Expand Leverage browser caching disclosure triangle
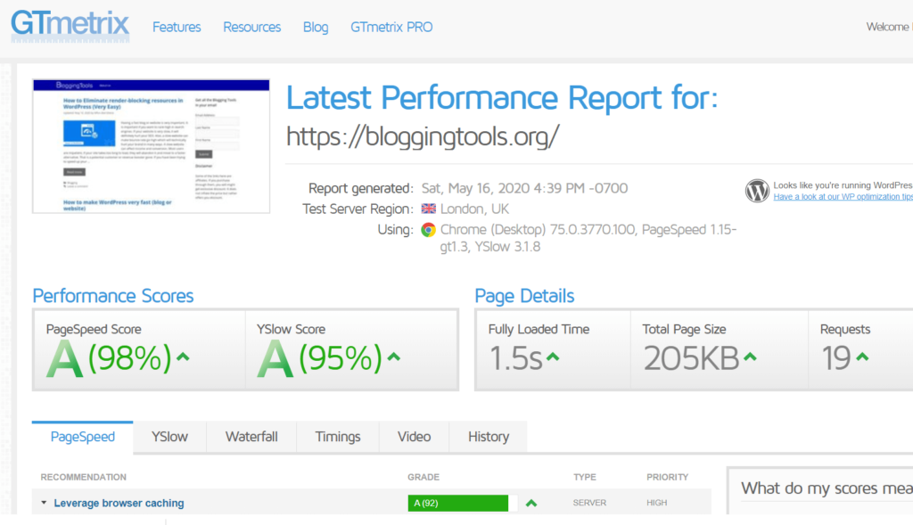The image size is (913, 525). point(44,503)
